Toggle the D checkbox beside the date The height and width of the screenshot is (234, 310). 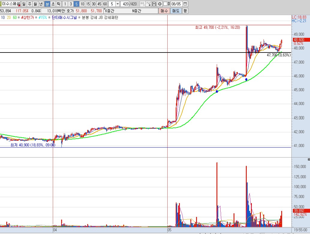tap(165, 4)
